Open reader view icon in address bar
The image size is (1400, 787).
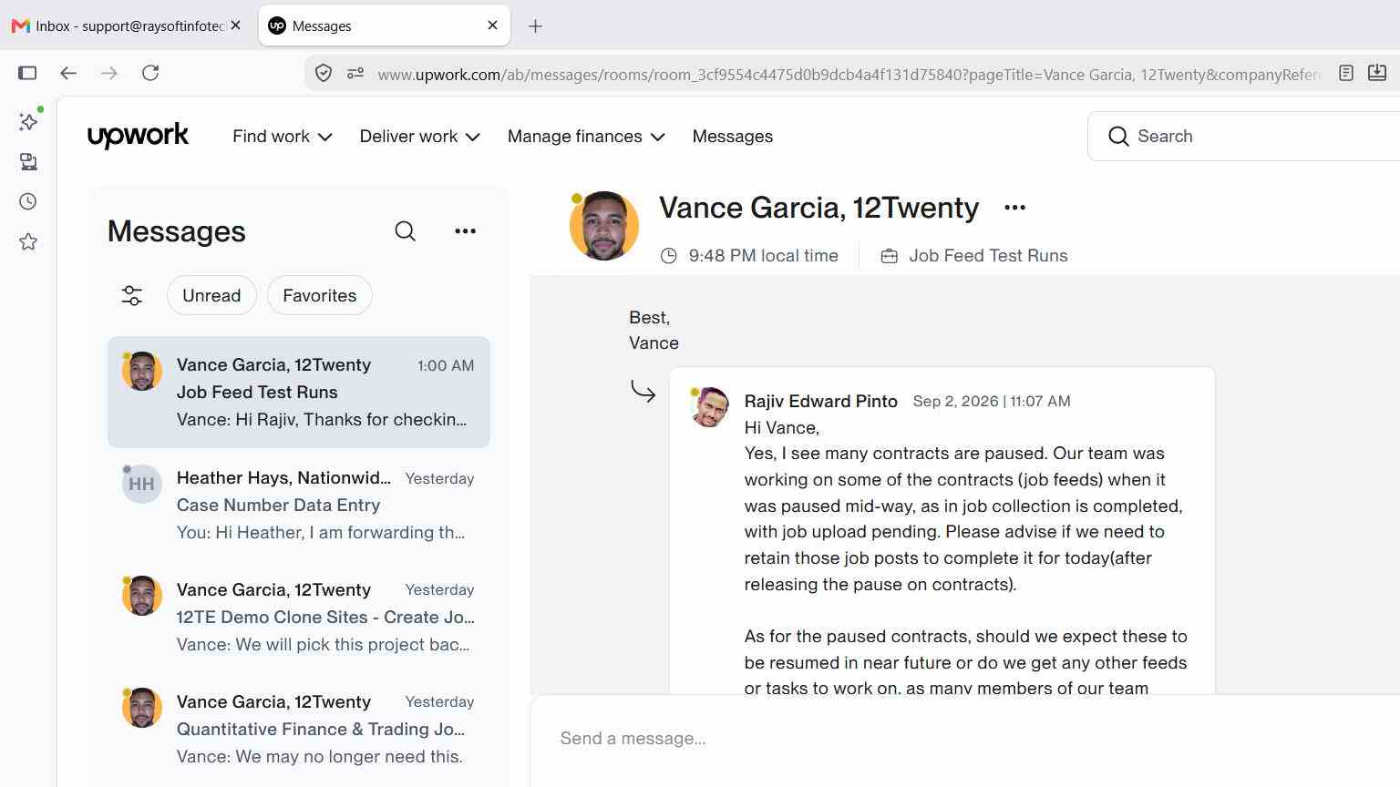click(x=1346, y=73)
